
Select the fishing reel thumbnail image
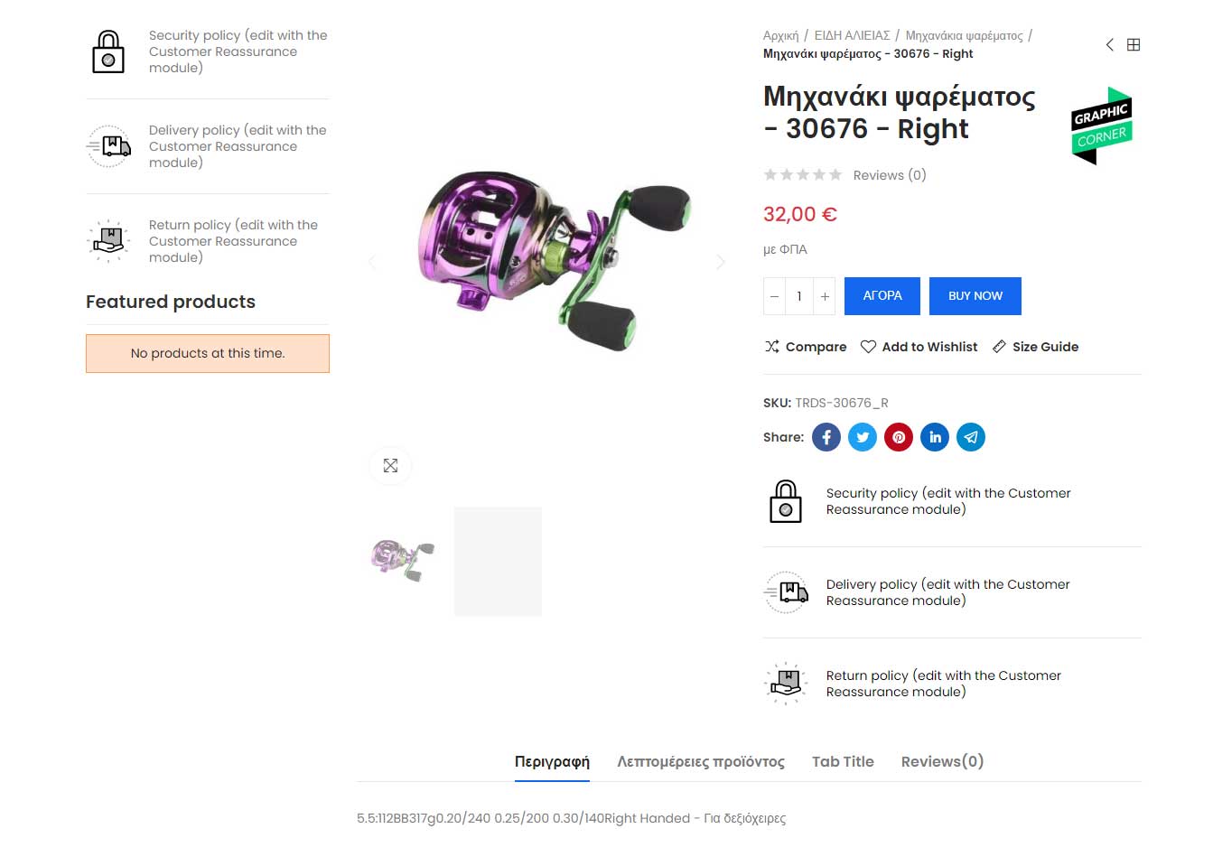click(x=401, y=561)
